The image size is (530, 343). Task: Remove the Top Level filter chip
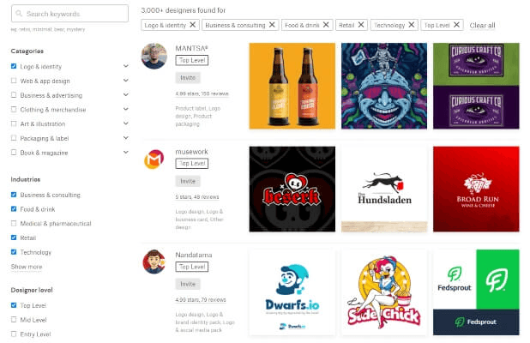point(456,26)
